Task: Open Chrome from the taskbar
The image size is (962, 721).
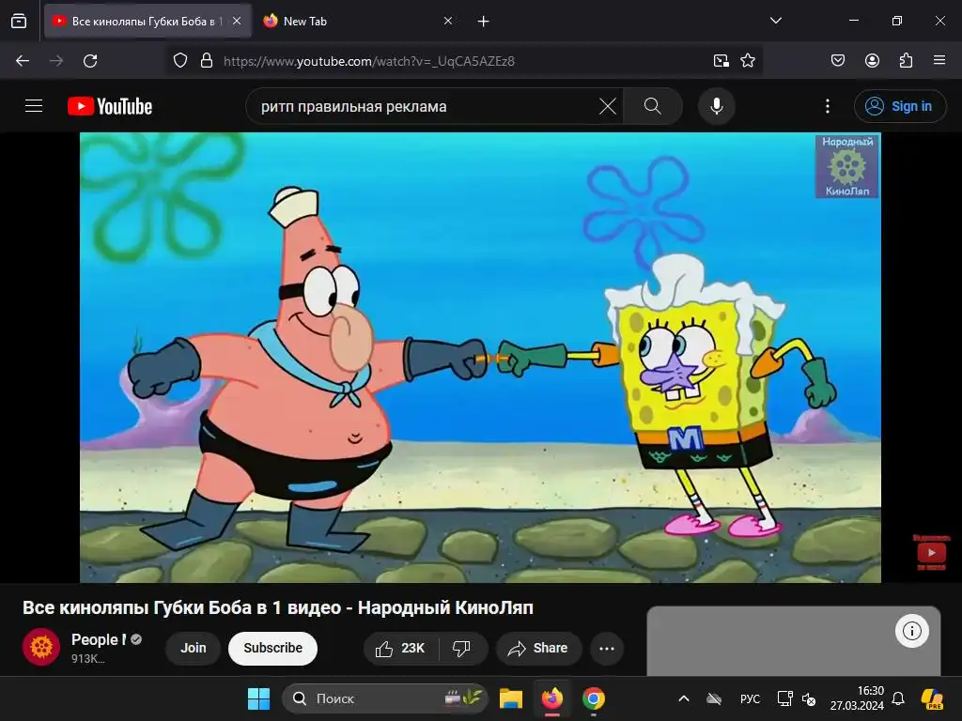Action: click(594, 698)
